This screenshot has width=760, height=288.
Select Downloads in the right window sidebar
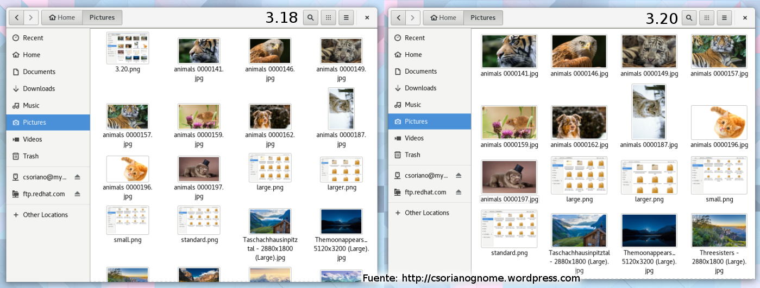pos(420,88)
